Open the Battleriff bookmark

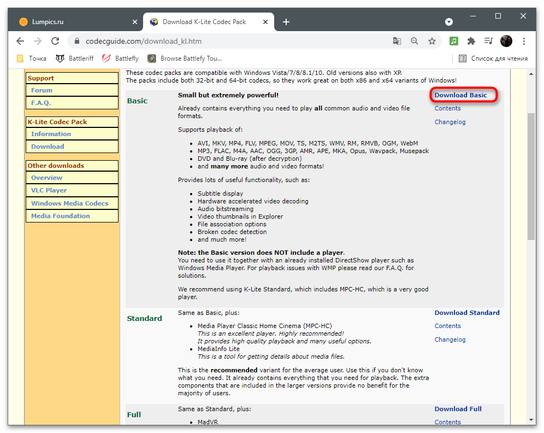pos(75,58)
